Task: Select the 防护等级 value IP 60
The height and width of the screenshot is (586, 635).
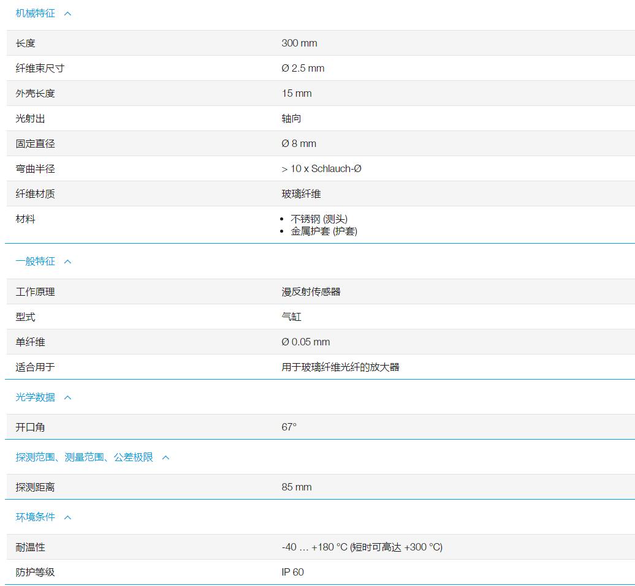Action: click(292, 572)
